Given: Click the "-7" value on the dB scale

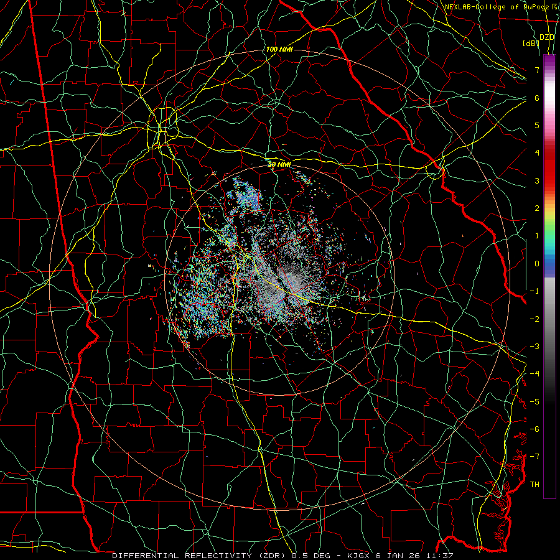Looking at the screenshot, I should tap(534, 457).
